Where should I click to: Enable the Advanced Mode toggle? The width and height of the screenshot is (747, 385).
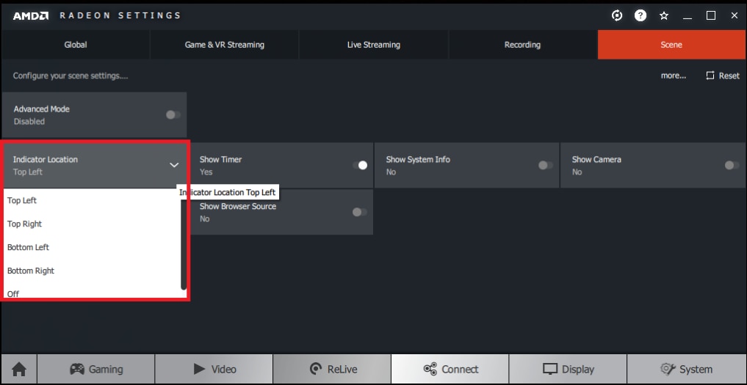point(173,114)
